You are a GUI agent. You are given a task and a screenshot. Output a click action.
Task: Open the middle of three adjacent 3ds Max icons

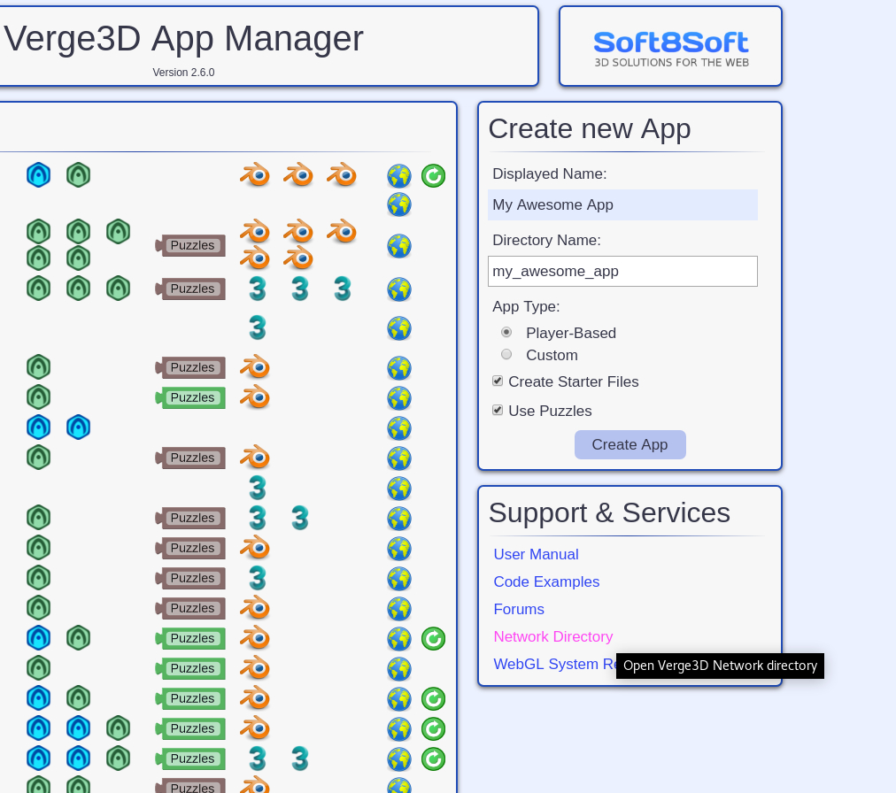pyautogui.click(x=300, y=289)
